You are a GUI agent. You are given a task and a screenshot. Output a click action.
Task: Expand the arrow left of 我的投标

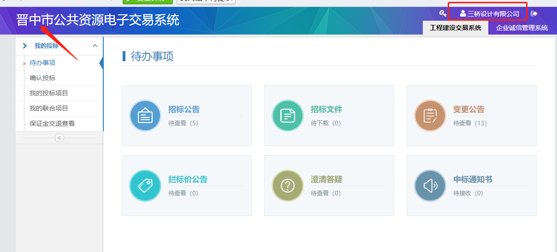(25, 46)
